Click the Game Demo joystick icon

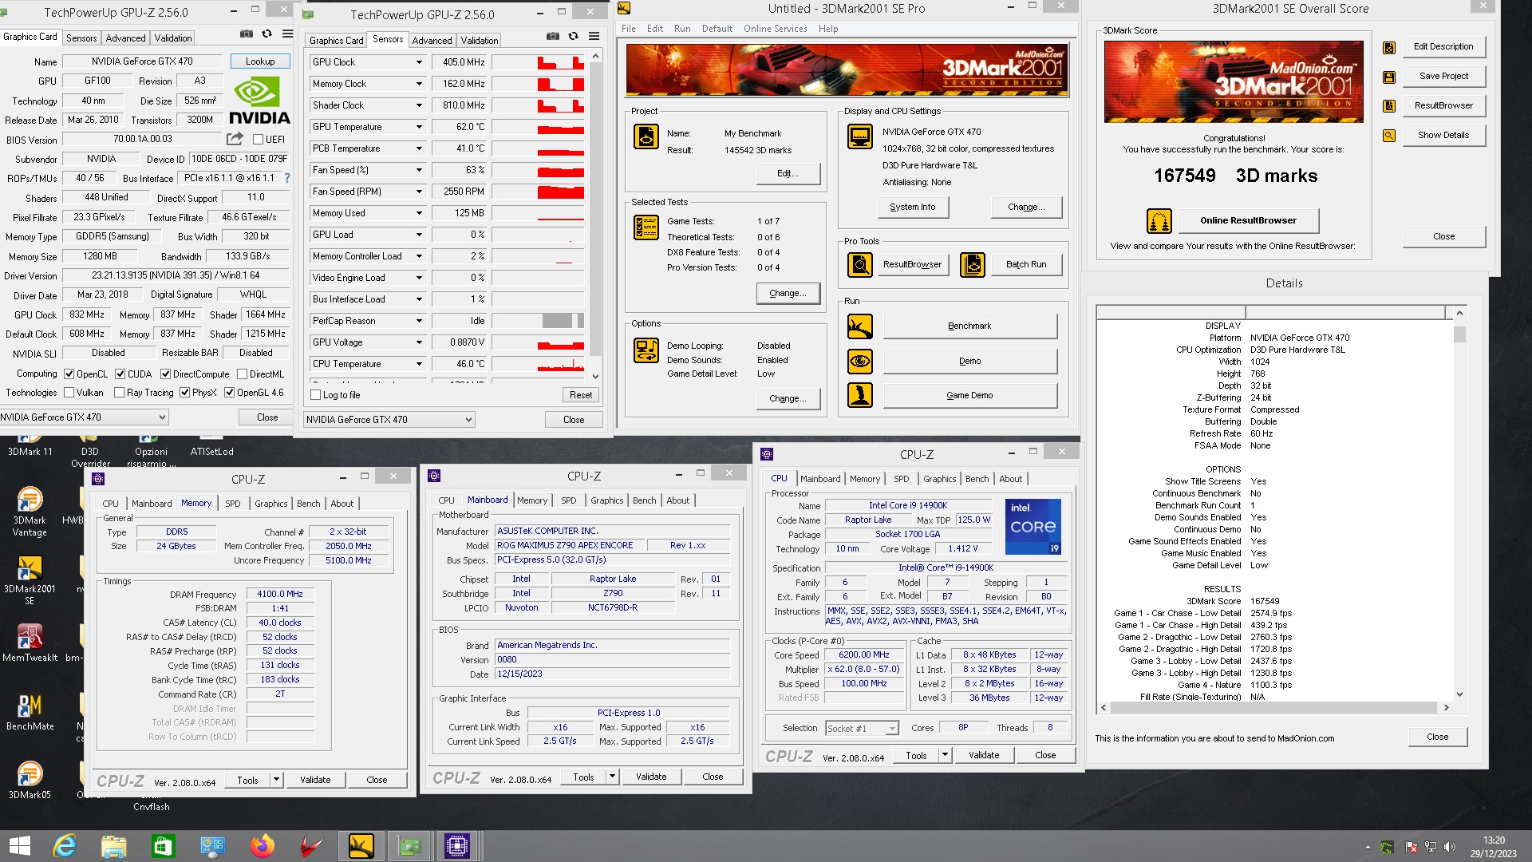click(859, 395)
